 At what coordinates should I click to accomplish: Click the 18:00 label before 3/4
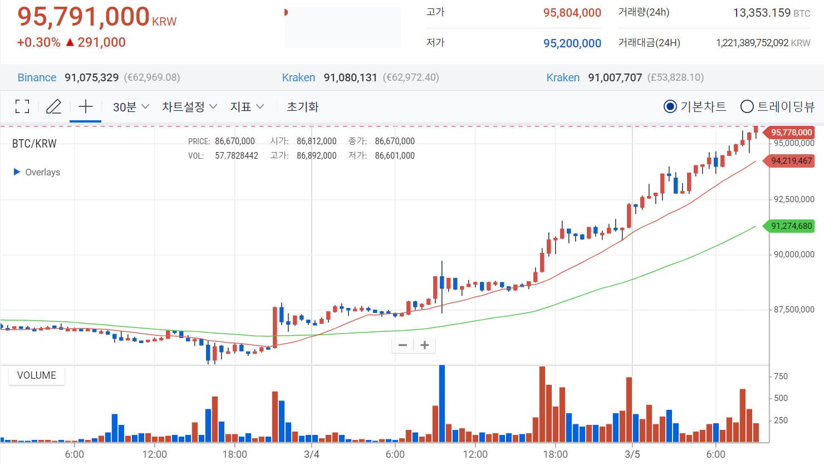point(235,454)
